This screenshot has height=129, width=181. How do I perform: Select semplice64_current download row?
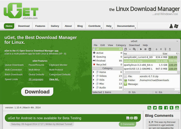150,57
